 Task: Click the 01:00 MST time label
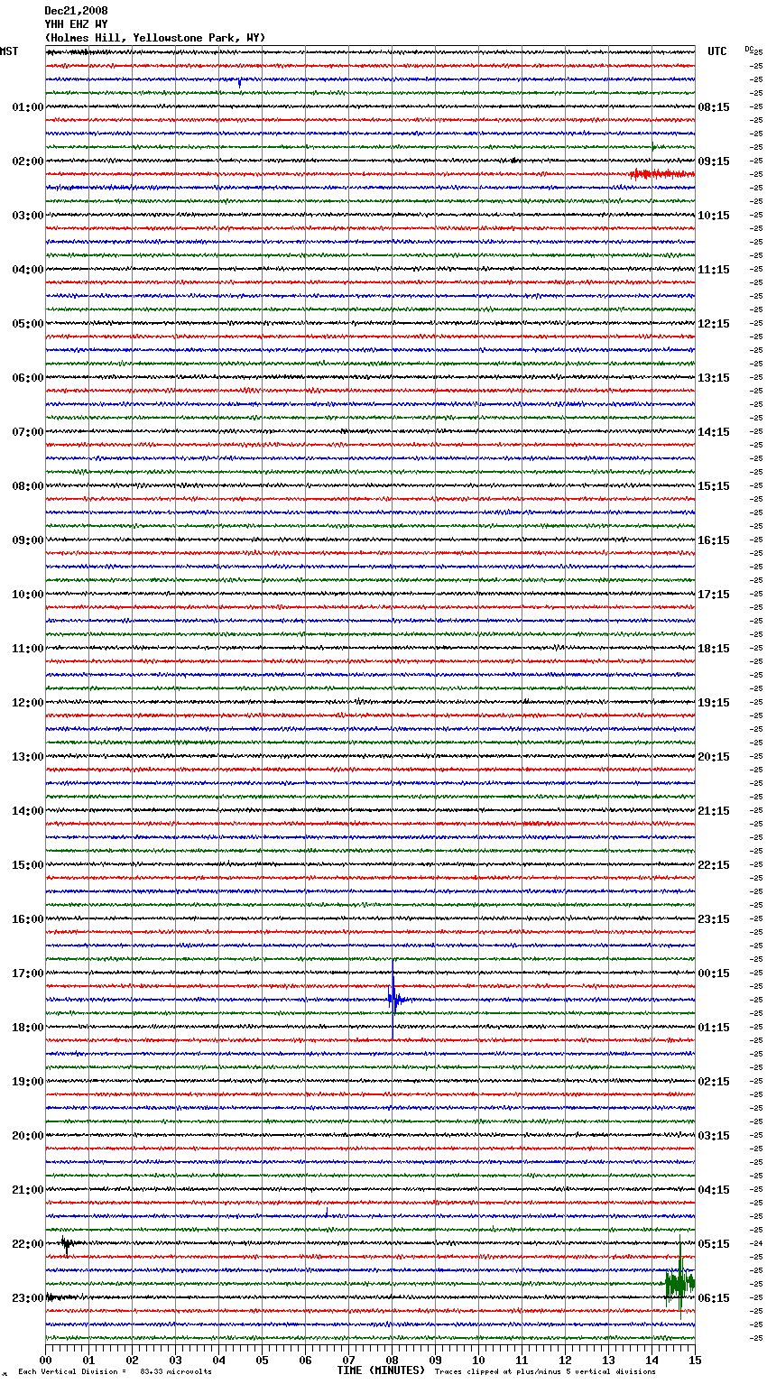(x=28, y=107)
